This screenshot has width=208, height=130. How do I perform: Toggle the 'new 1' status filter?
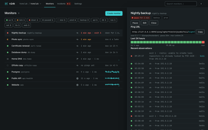point(61,20)
